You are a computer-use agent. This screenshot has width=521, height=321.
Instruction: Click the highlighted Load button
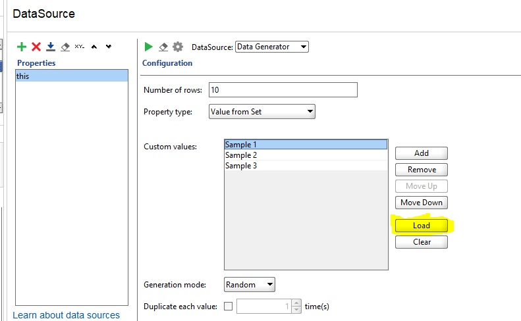pyautogui.click(x=422, y=226)
